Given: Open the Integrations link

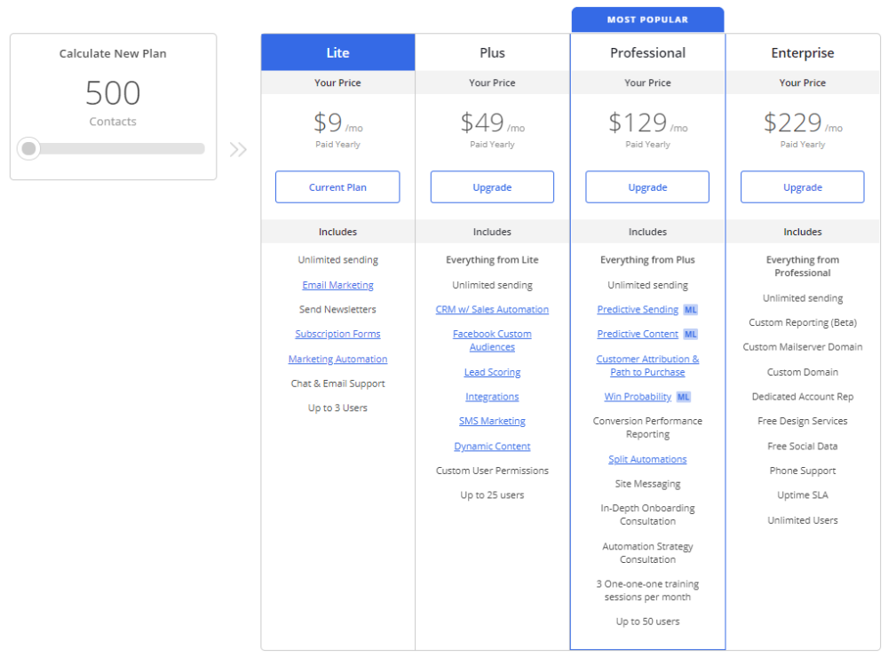Looking at the screenshot, I should click(492, 397).
